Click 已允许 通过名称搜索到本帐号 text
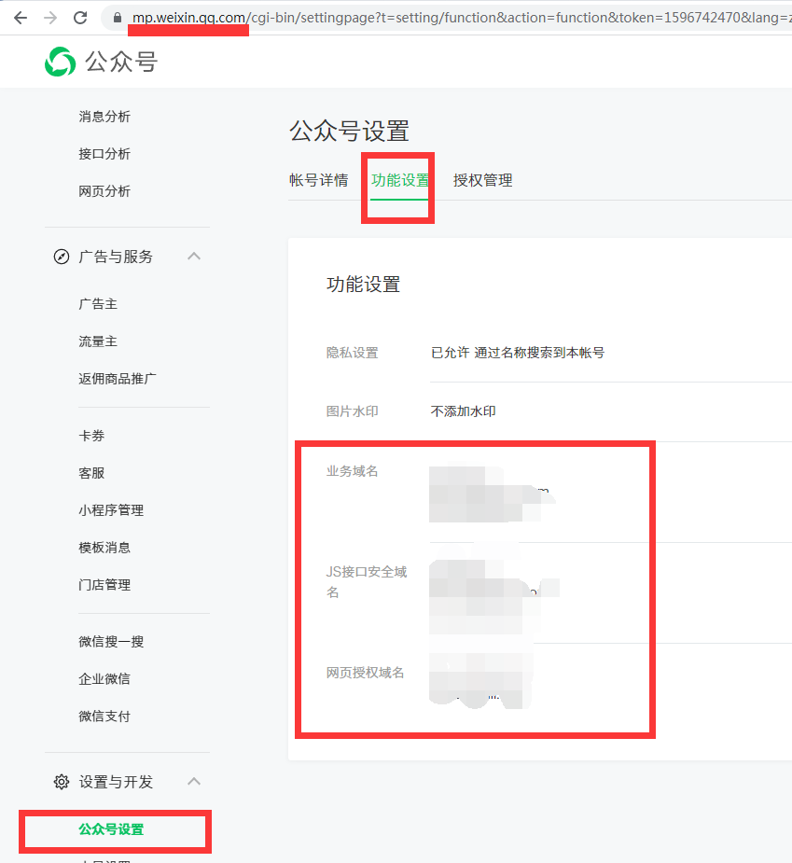The width and height of the screenshot is (792, 863). (518, 353)
